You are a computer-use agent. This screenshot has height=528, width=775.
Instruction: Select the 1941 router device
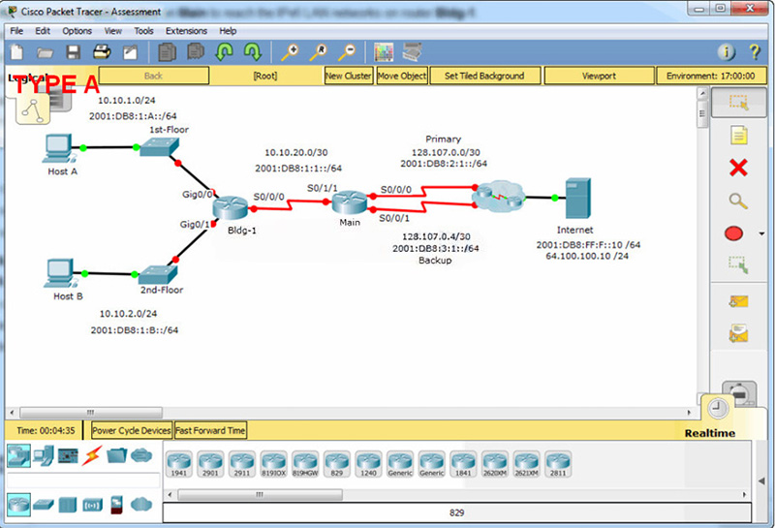[x=179, y=464]
